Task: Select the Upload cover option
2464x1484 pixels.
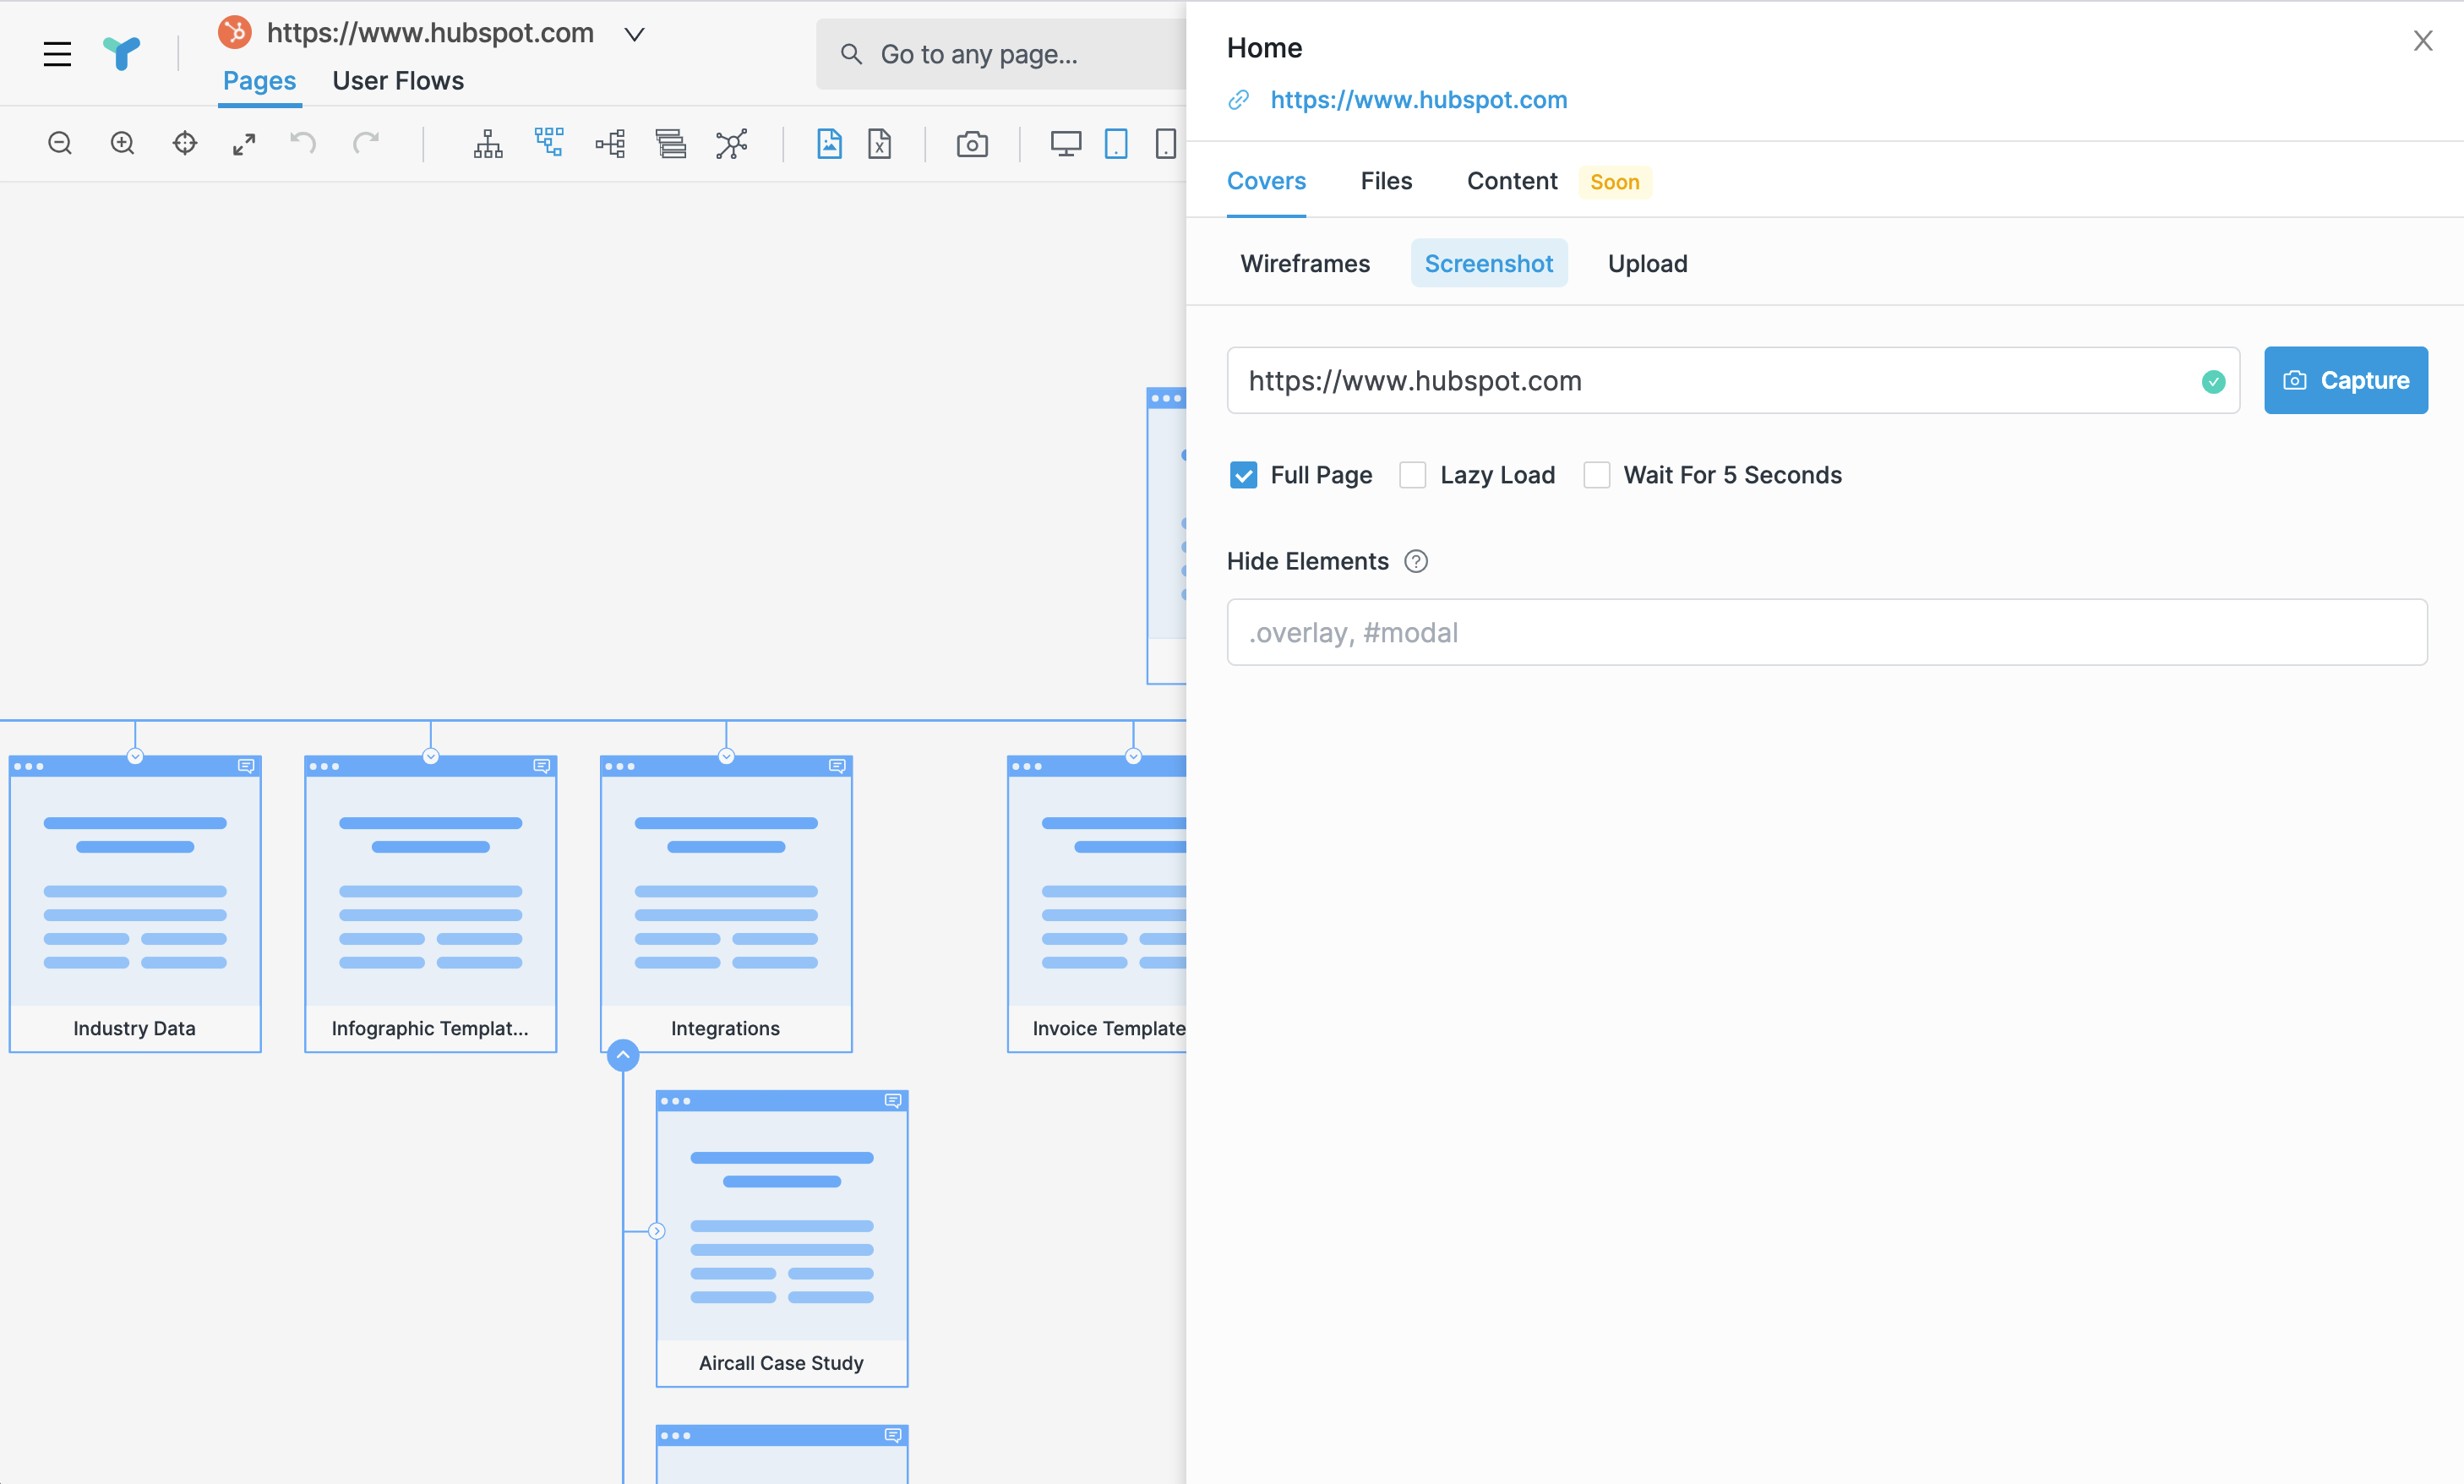Action: coord(1648,264)
